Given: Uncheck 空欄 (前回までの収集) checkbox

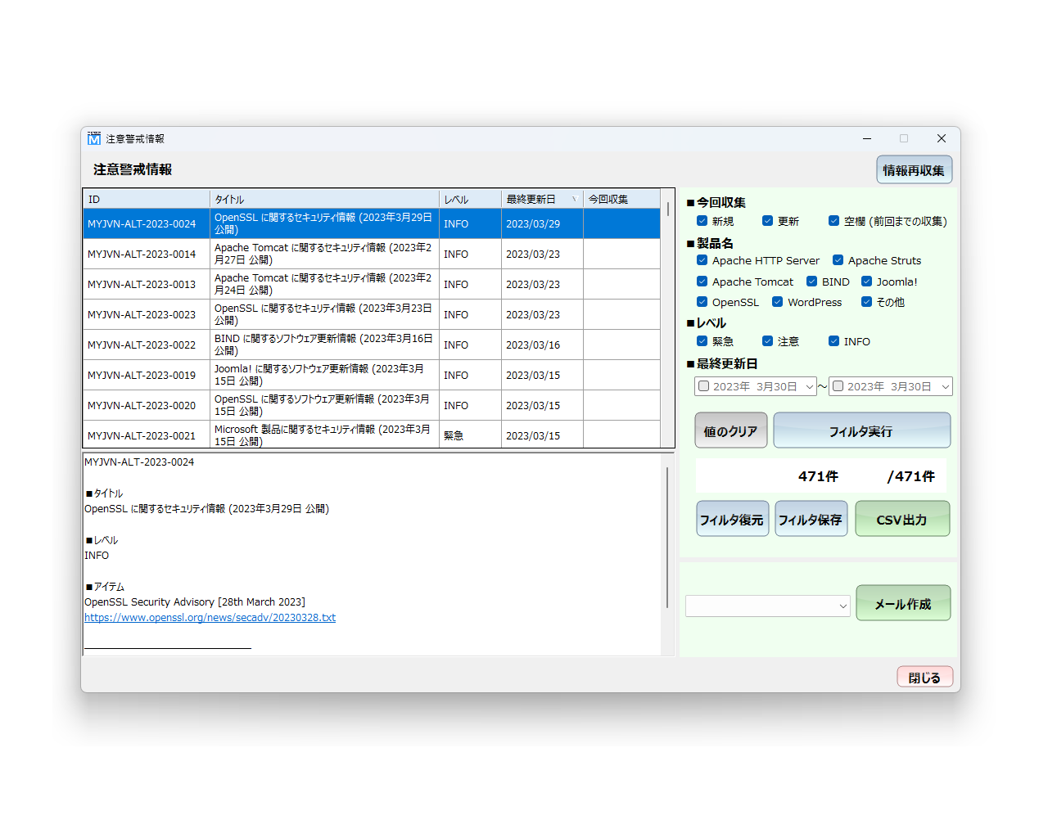Looking at the screenshot, I should point(833,221).
